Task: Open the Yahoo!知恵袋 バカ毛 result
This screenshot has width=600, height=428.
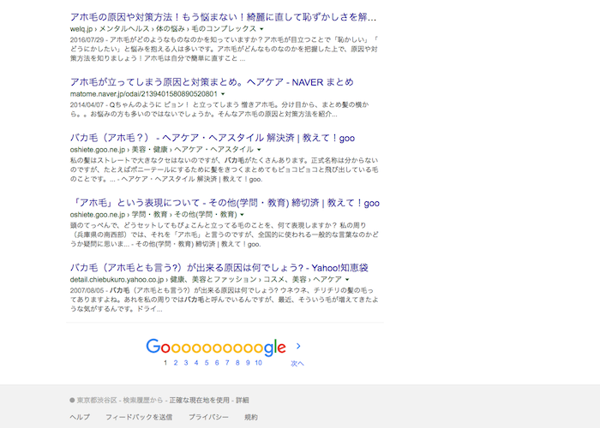Action: pos(219,268)
